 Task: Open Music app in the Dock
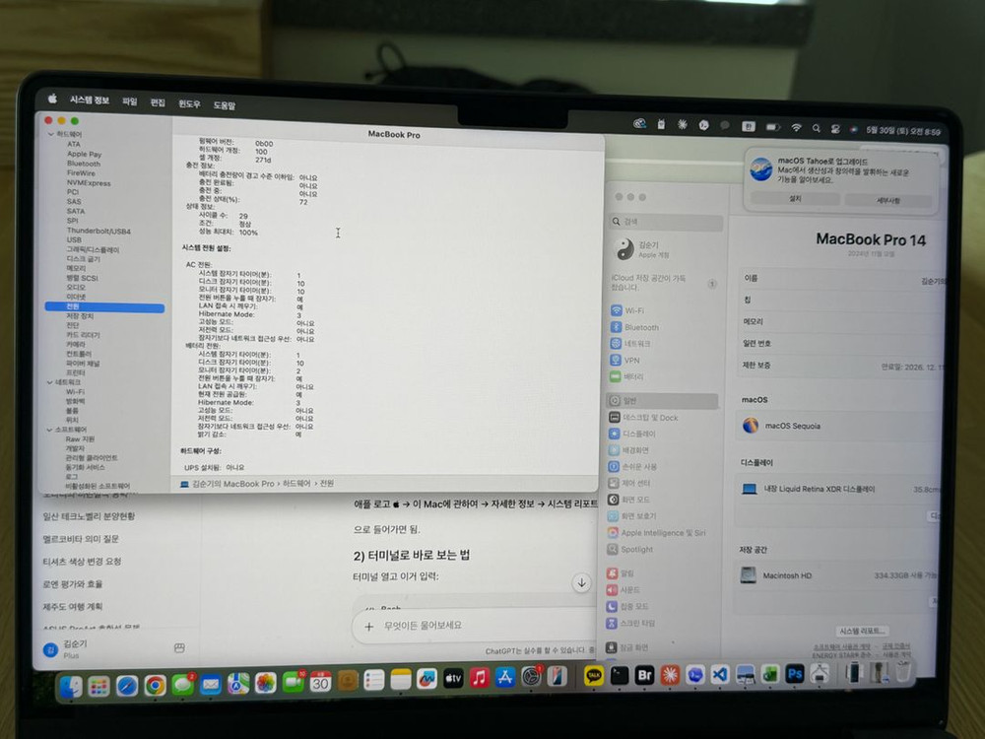click(480, 678)
